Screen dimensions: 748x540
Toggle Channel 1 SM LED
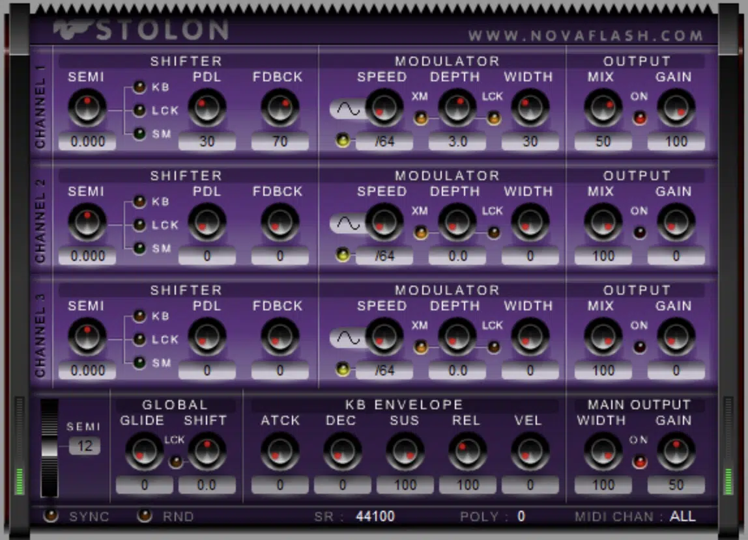point(139,134)
